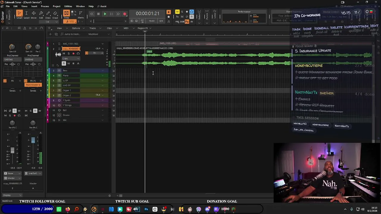Activate the Erase tool
The height and width of the screenshot is (214, 381).
[55, 14]
